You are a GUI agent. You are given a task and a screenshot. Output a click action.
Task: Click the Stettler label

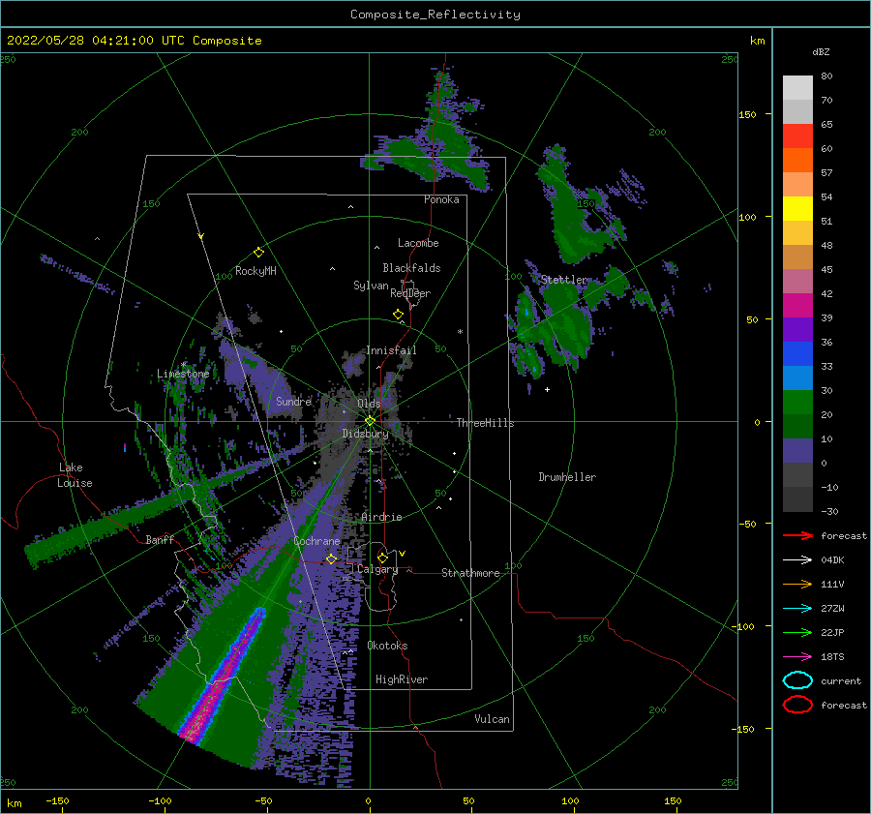pos(564,280)
